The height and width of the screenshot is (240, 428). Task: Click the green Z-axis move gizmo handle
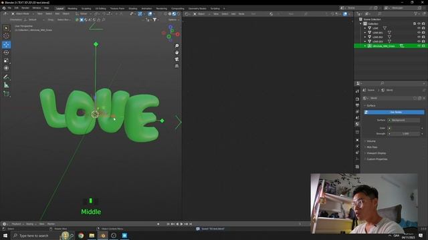[96, 44]
